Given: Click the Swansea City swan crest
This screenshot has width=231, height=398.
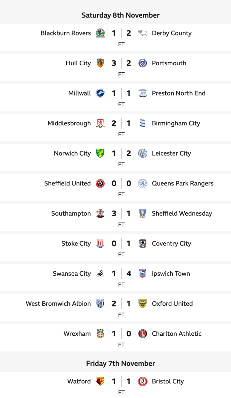Looking at the screenshot, I should pos(100,274).
